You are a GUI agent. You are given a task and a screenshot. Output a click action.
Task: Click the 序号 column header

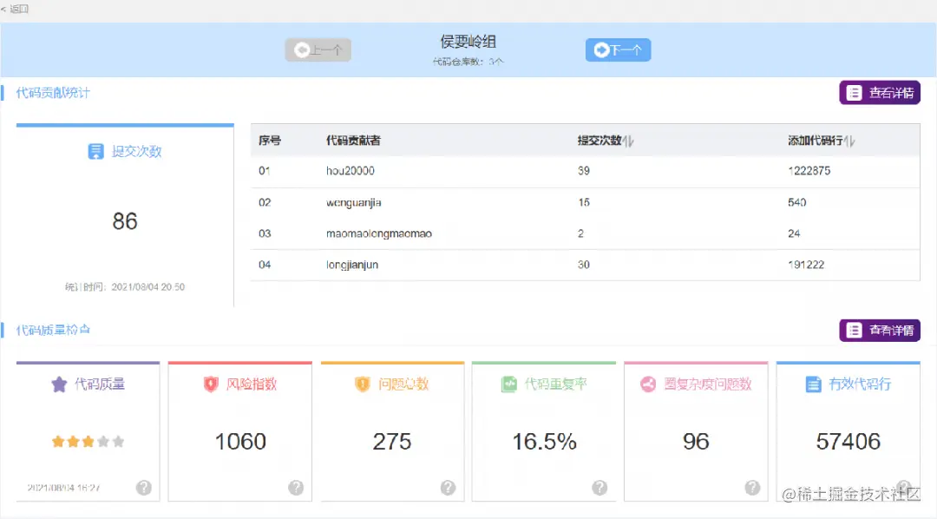270,141
